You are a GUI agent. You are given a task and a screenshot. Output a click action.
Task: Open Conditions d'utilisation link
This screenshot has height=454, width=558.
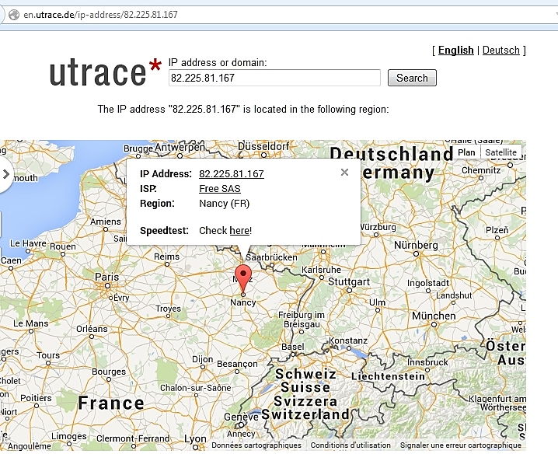(350, 445)
